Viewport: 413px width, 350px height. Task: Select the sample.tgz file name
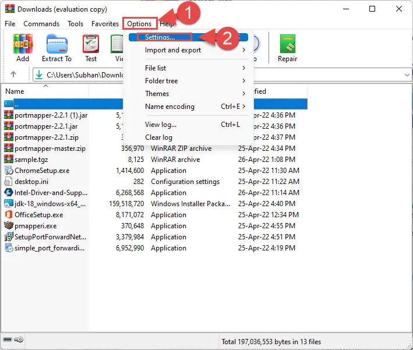31,160
